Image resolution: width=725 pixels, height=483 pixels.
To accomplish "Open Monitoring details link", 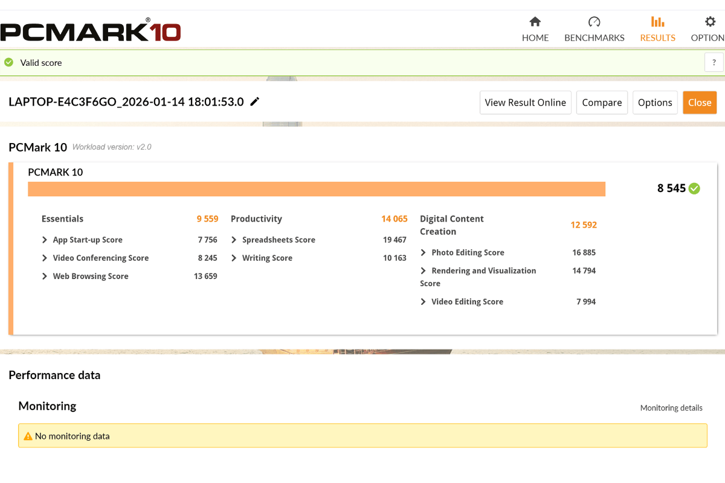I will click(671, 408).
